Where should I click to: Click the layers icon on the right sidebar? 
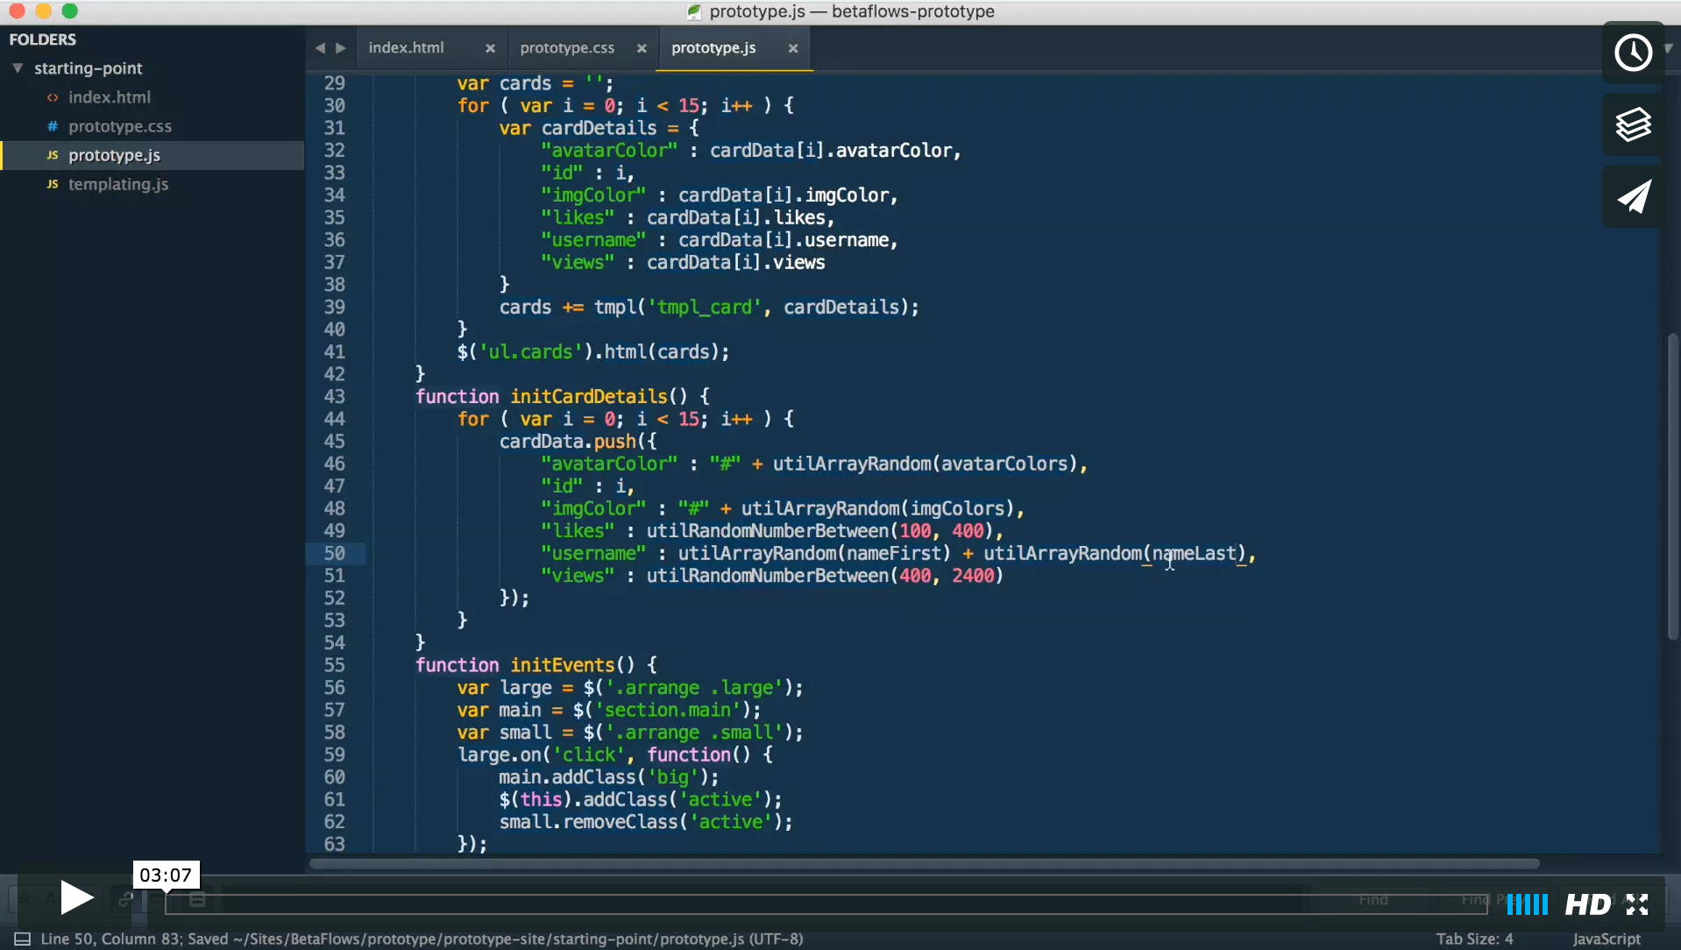pyautogui.click(x=1634, y=124)
